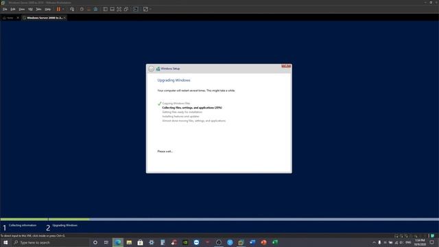Screen dimensions: 439x247
Task: Open Task View on the taskbar
Action: [x=106, y=242]
